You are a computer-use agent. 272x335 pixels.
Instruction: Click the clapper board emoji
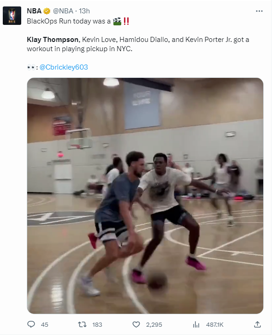pos(117,21)
